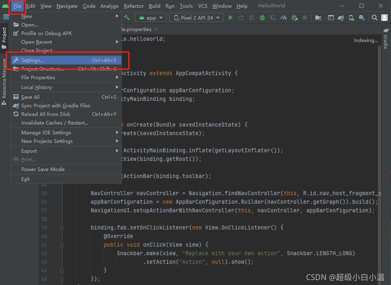Expand the Export submenu

66,151
